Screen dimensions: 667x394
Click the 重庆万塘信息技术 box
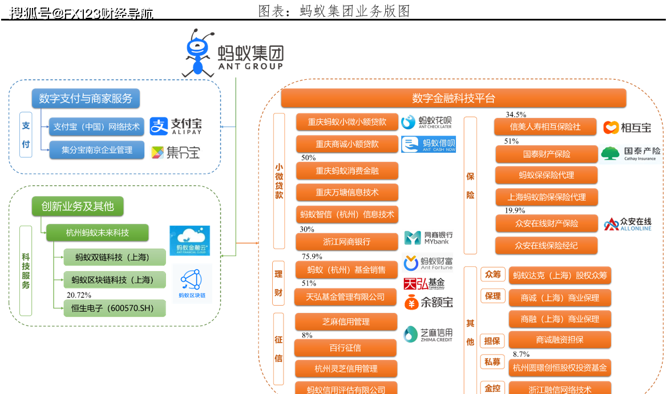(x=347, y=193)
